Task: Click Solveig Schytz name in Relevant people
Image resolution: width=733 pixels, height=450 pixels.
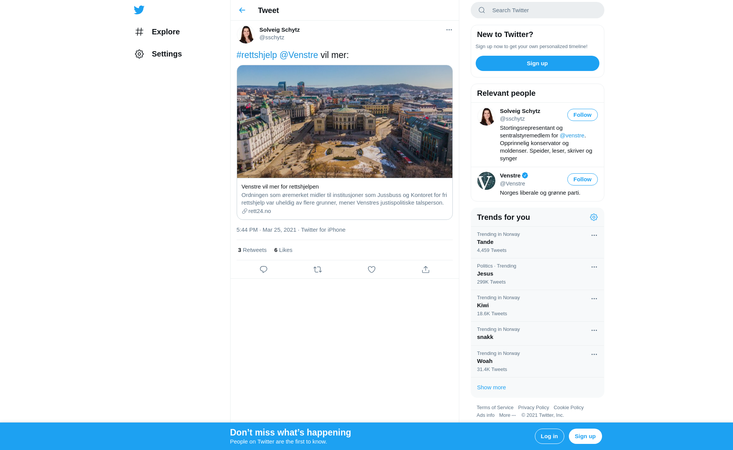Action: [x=520, y=111]
